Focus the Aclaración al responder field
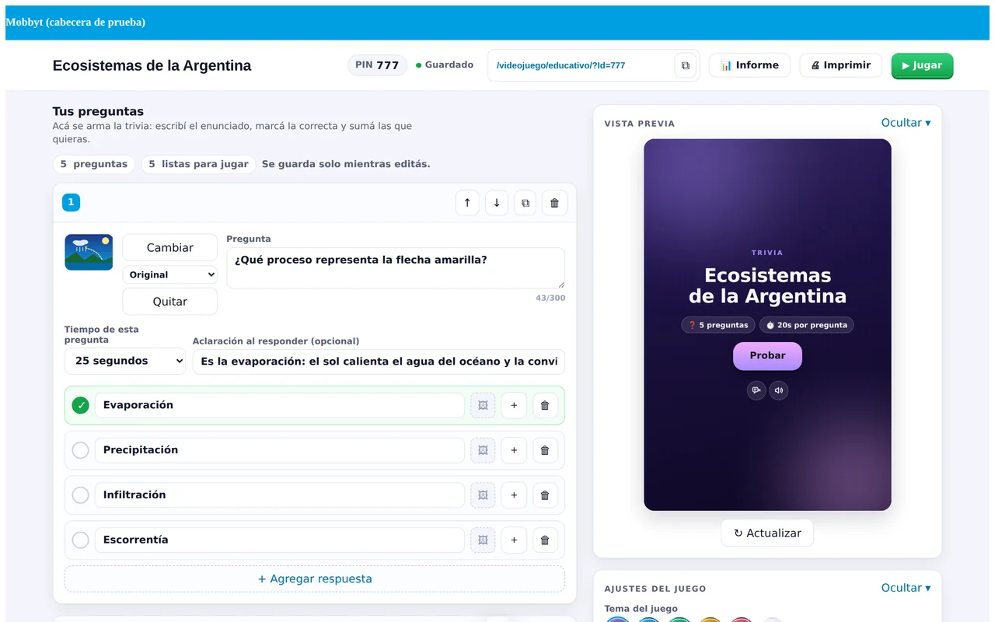The width and height of the screenshot is (995, 622). point(379,362)
